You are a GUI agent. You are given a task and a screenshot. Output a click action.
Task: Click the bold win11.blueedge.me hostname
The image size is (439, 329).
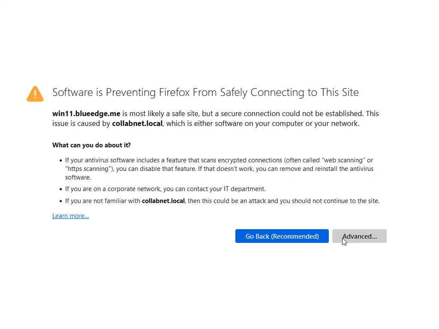86,114
